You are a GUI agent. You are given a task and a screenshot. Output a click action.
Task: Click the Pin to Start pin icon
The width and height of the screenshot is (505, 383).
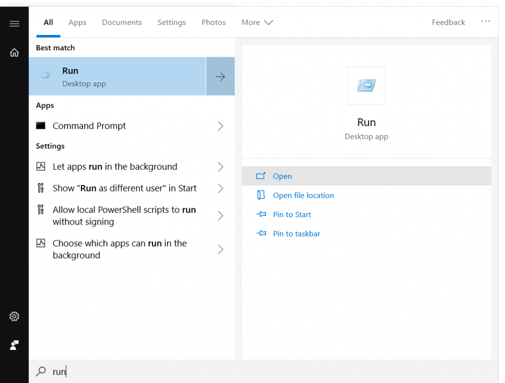pos(261,214)
